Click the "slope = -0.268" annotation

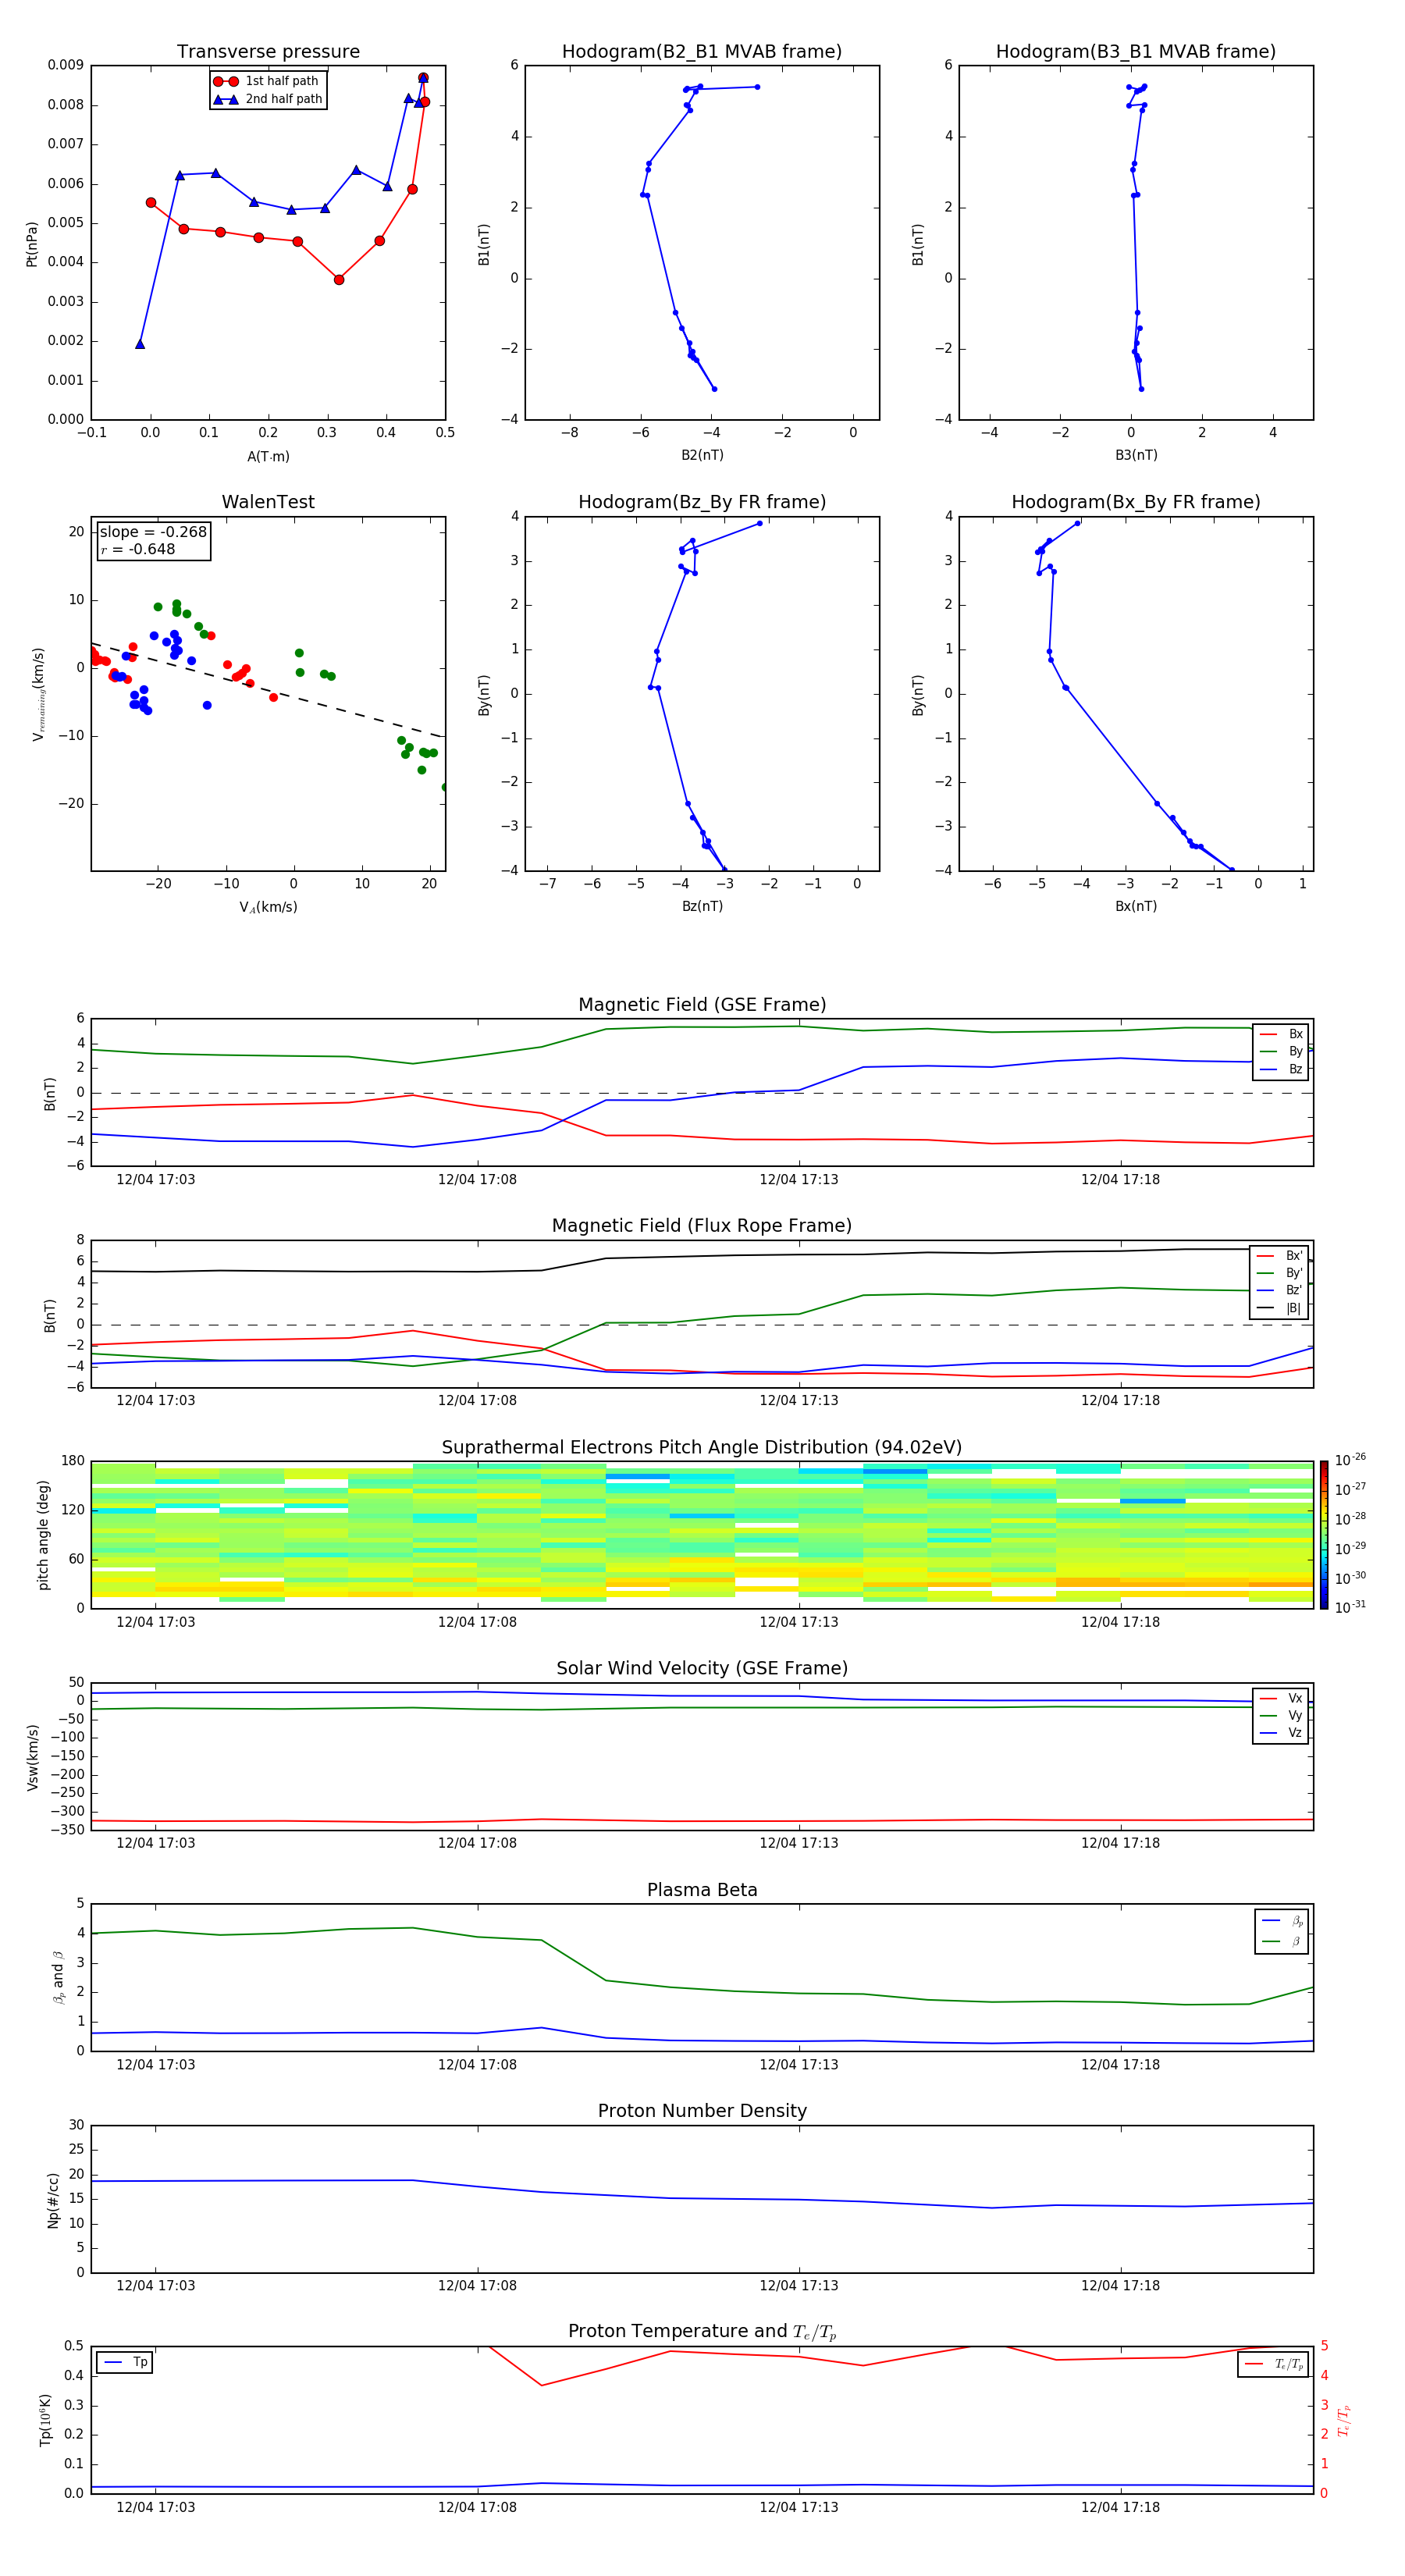point(153,532)
